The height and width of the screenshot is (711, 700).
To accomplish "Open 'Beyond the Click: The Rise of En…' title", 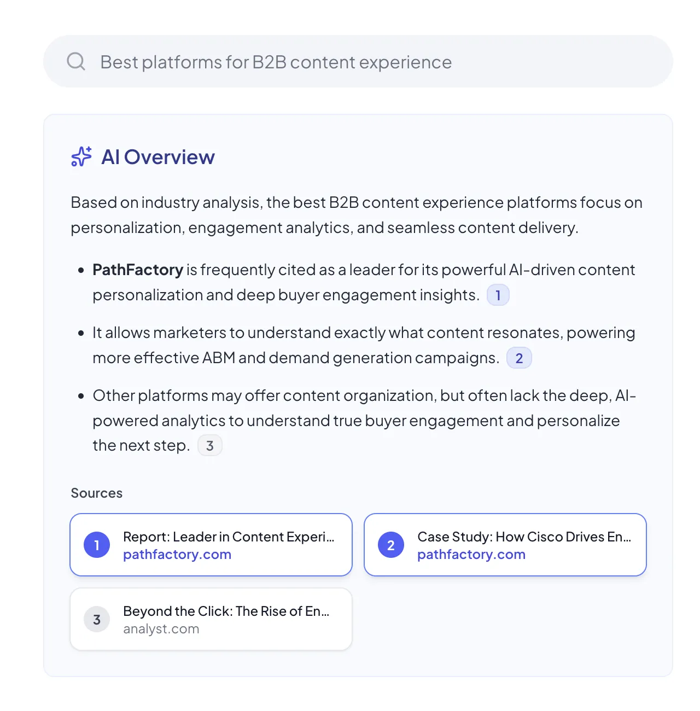I will (x=226, y=611).
